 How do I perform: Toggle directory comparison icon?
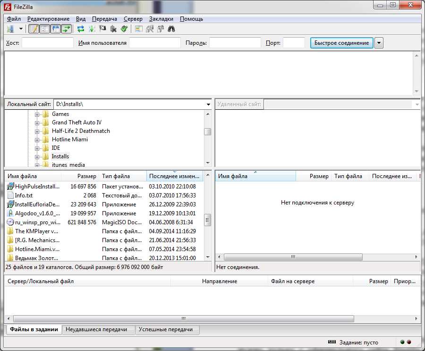pyautogui.click(x=150, y=29)
